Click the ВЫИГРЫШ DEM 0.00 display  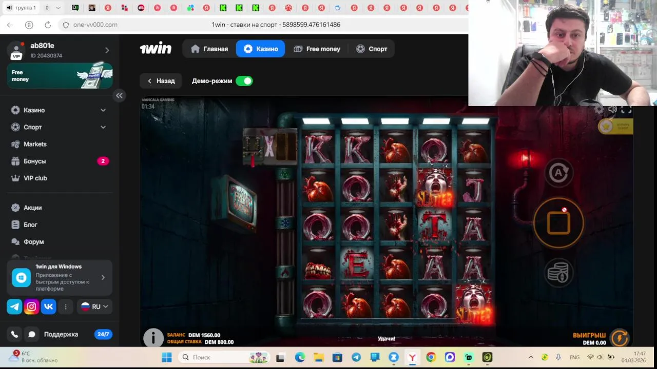589,339
